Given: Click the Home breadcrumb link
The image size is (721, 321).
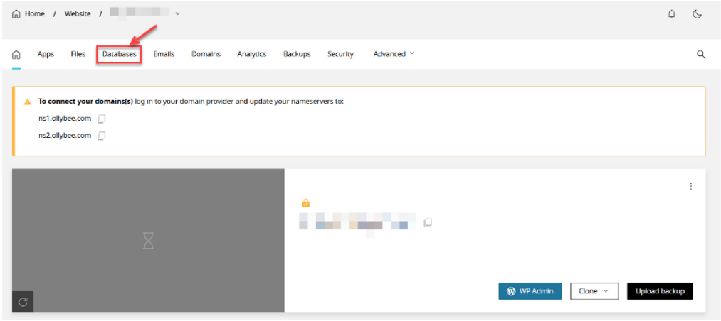Looking at the screenshot, I should pyautogui.click(x=35, y=13).
